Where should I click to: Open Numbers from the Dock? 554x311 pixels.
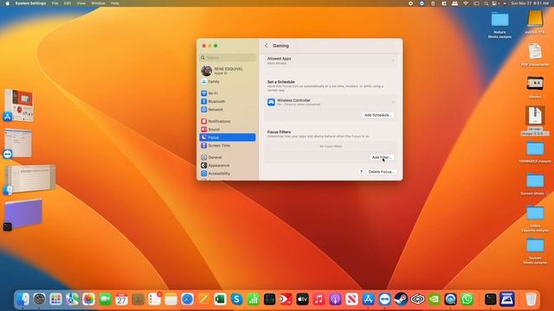(253, 299)
